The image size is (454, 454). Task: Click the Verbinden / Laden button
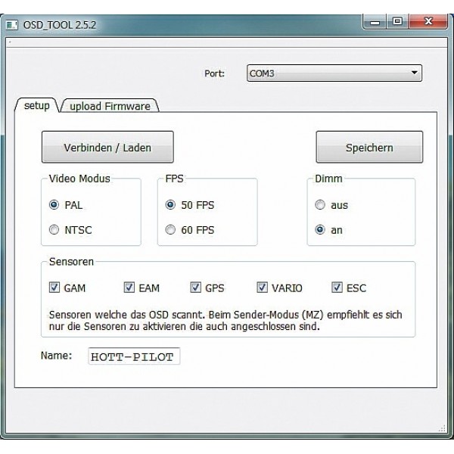(x=107, y=147)
